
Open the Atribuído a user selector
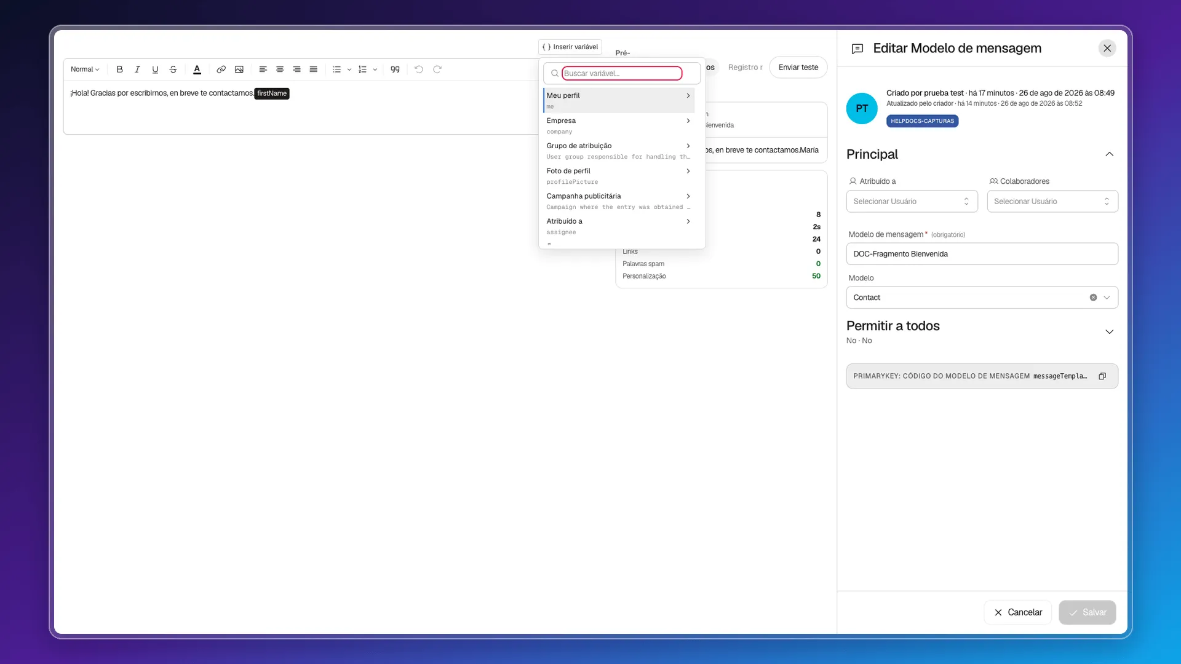[912, 202]
